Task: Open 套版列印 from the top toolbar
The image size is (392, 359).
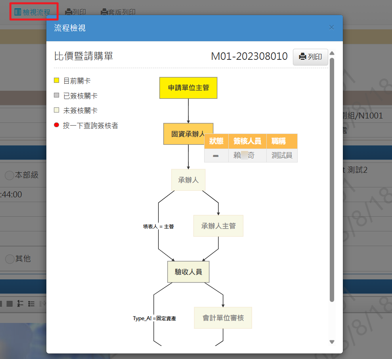Action: click(118, 12)
